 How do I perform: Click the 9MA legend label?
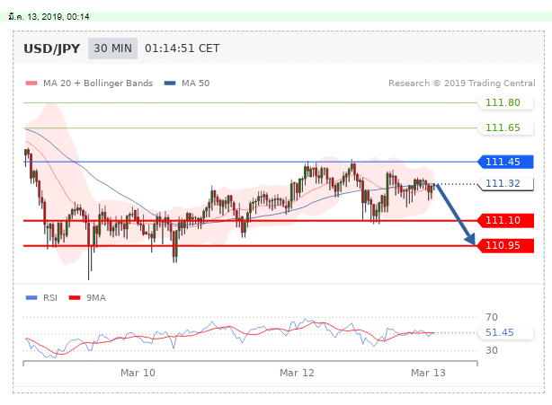(x=96, y=298)
